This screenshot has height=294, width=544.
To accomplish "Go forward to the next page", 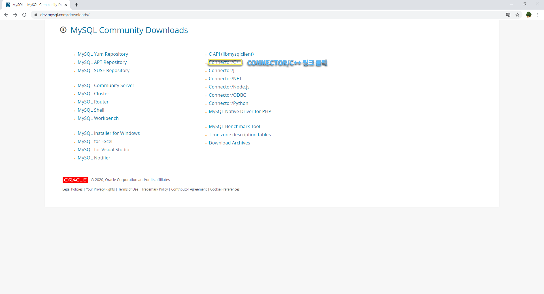I will pos(15,15).
